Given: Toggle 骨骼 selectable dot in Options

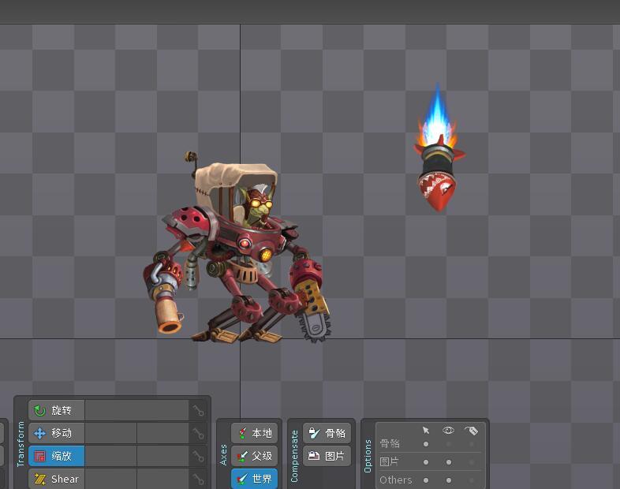Looking at the screenshot, I should tap(426, 444).
